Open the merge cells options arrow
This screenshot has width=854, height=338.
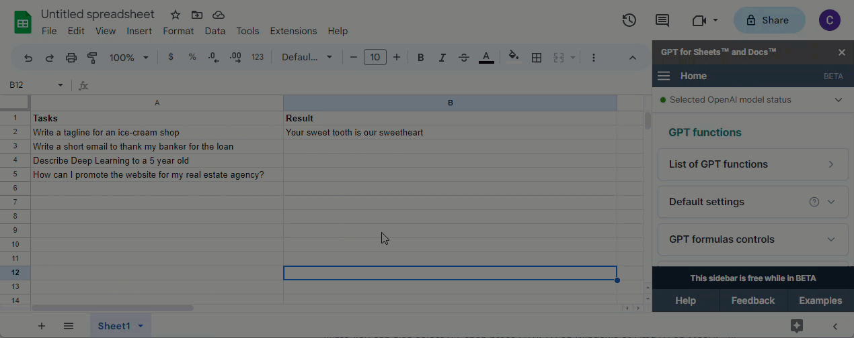[x=573, y=58]
